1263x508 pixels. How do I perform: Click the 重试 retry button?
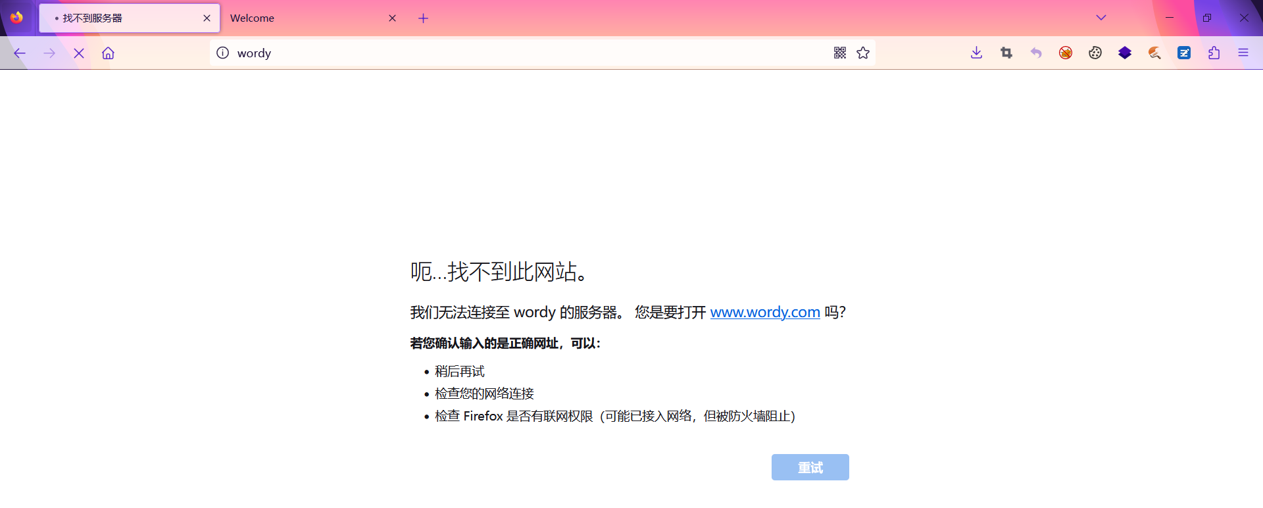[810, 467]
